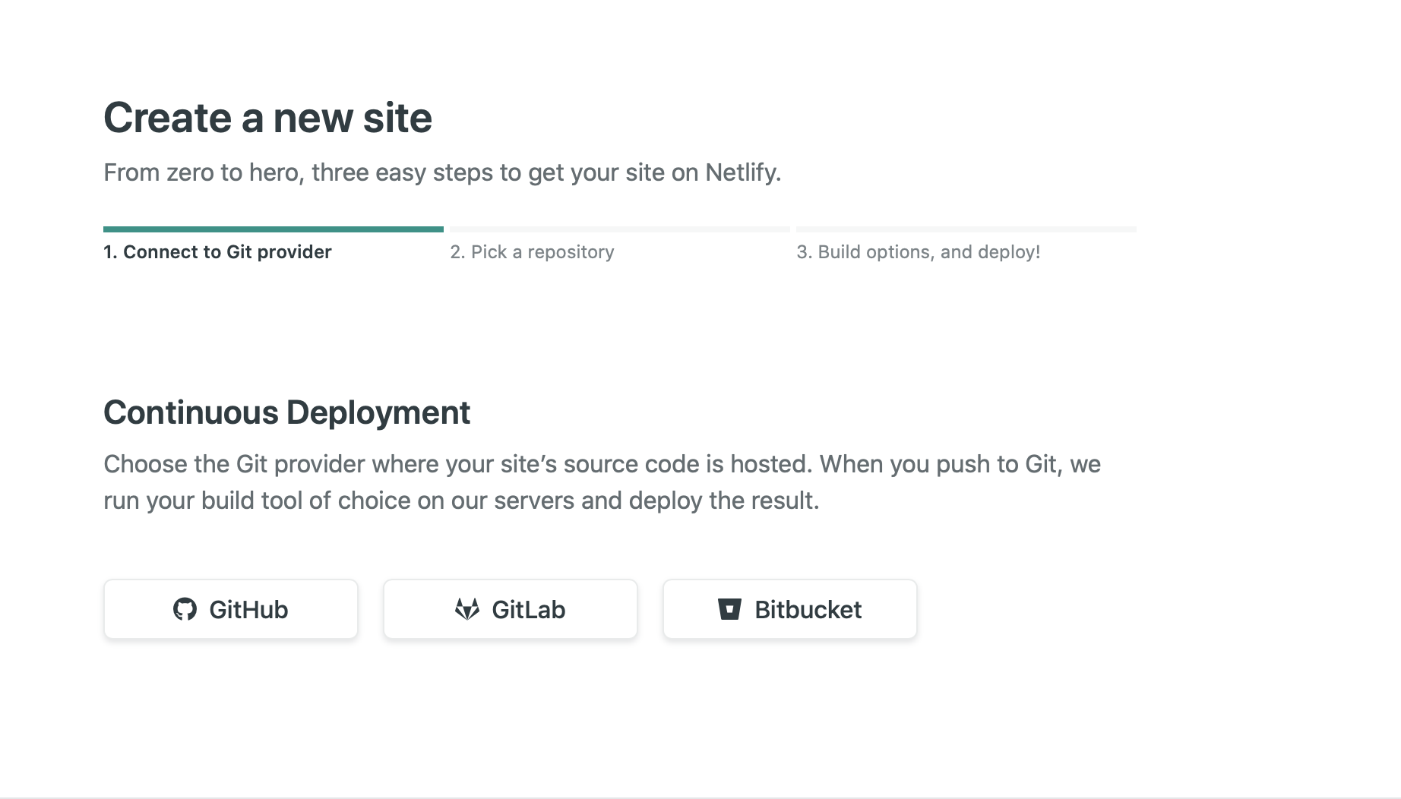Click the gray progress bar above Build options

[966, 229]
